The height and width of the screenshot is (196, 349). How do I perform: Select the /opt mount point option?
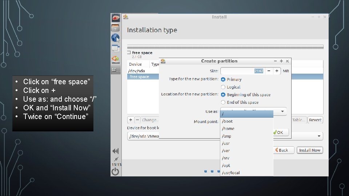(246, 166)
